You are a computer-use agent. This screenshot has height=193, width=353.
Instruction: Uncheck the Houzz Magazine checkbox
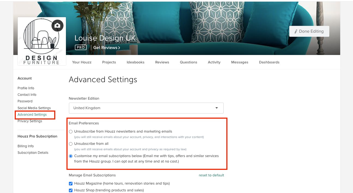pos(71,183)
